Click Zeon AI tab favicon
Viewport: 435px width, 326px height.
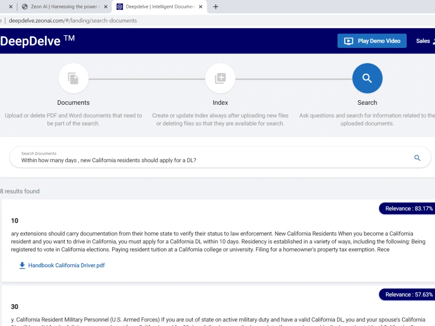pos(25,7)
